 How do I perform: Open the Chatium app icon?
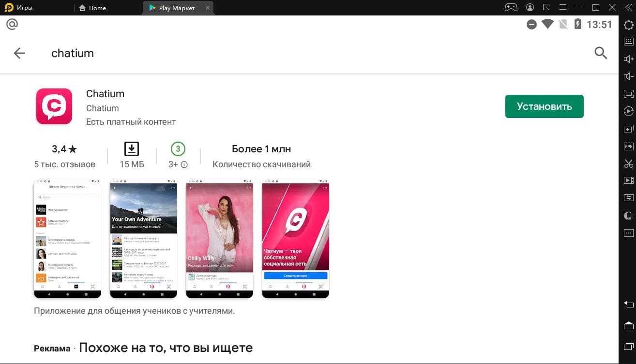tap(54, 106)
